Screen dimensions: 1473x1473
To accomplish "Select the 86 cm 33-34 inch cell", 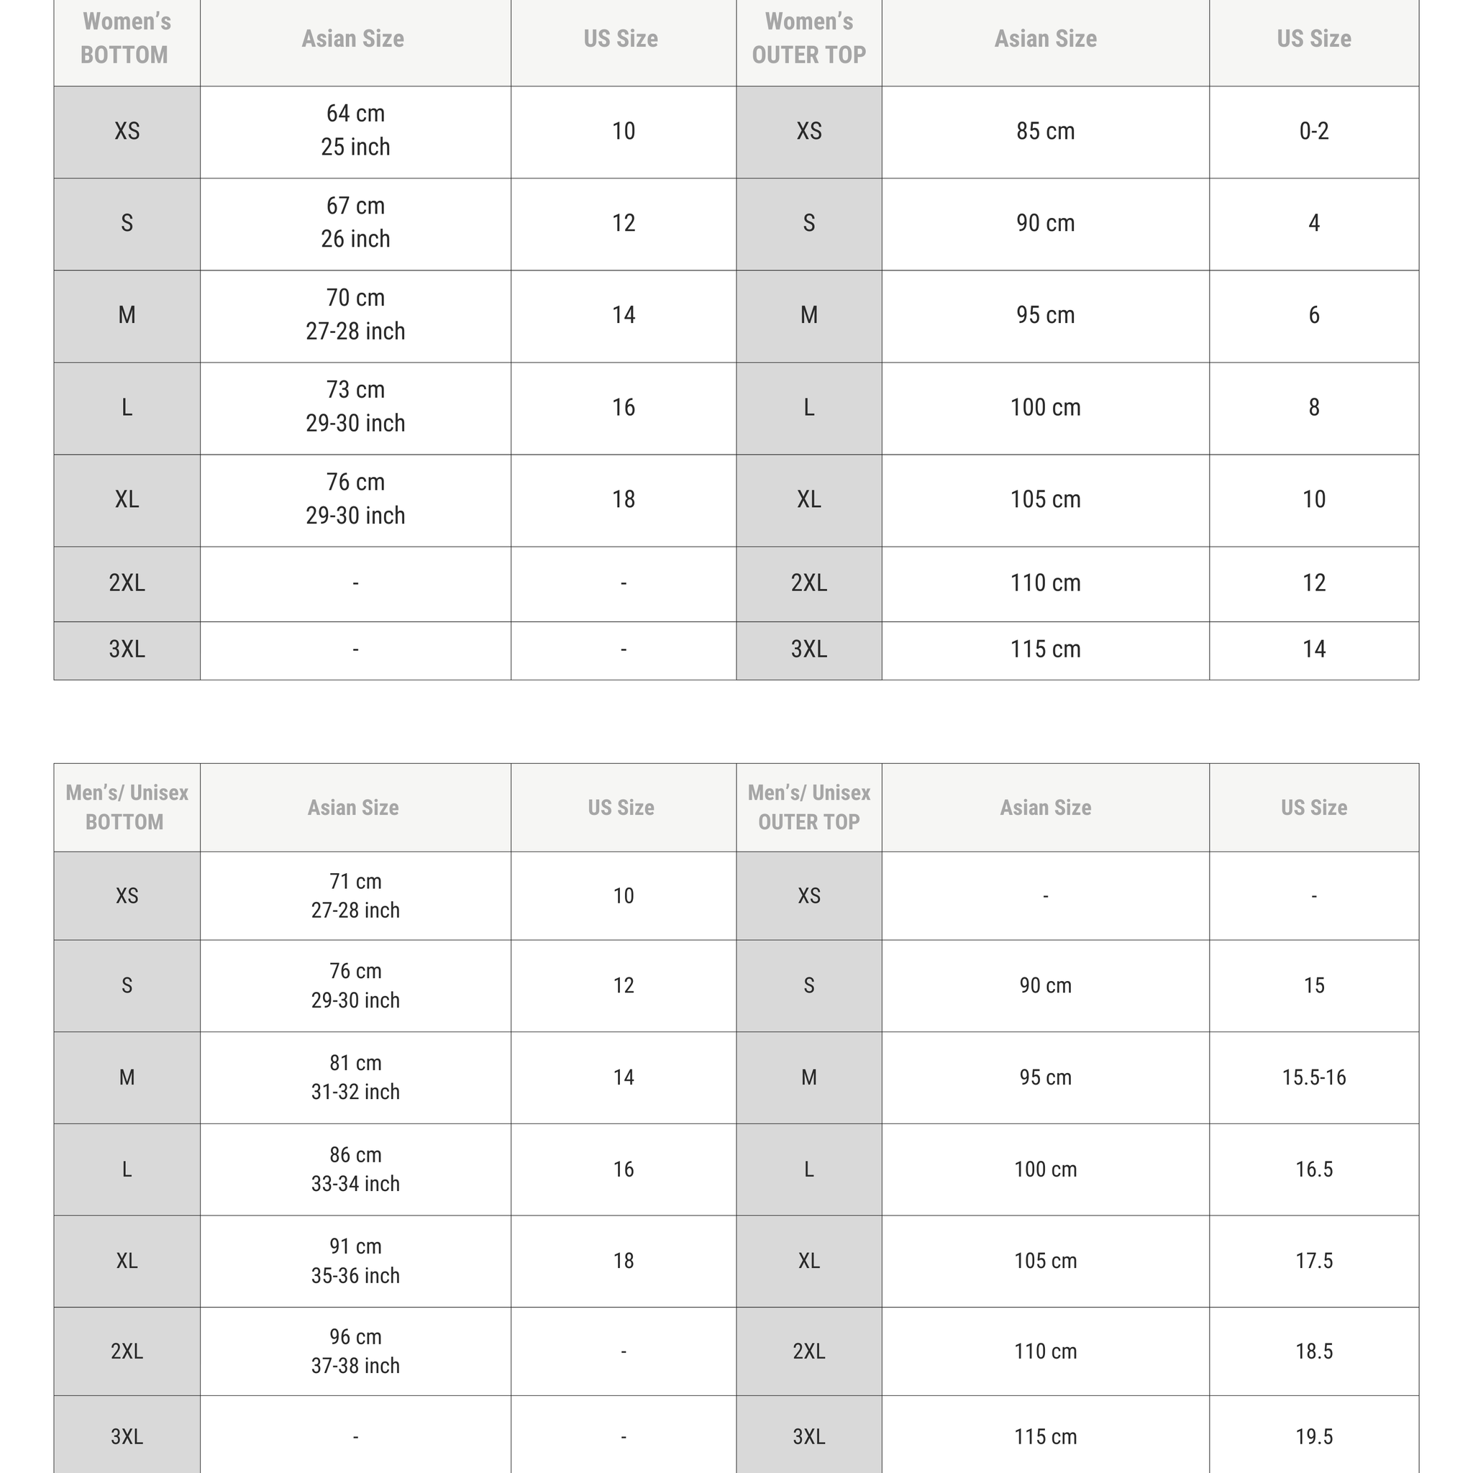I will point(355,1169).
